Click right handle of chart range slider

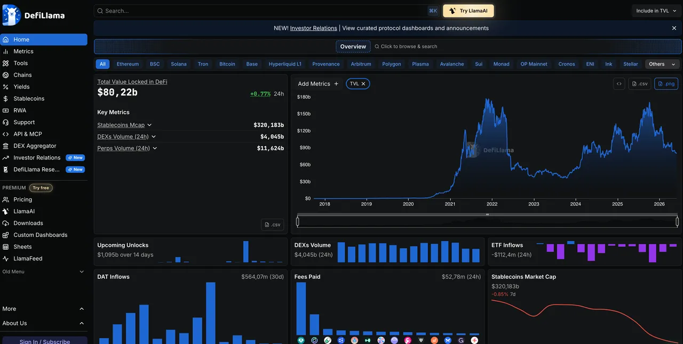[677, 221]
